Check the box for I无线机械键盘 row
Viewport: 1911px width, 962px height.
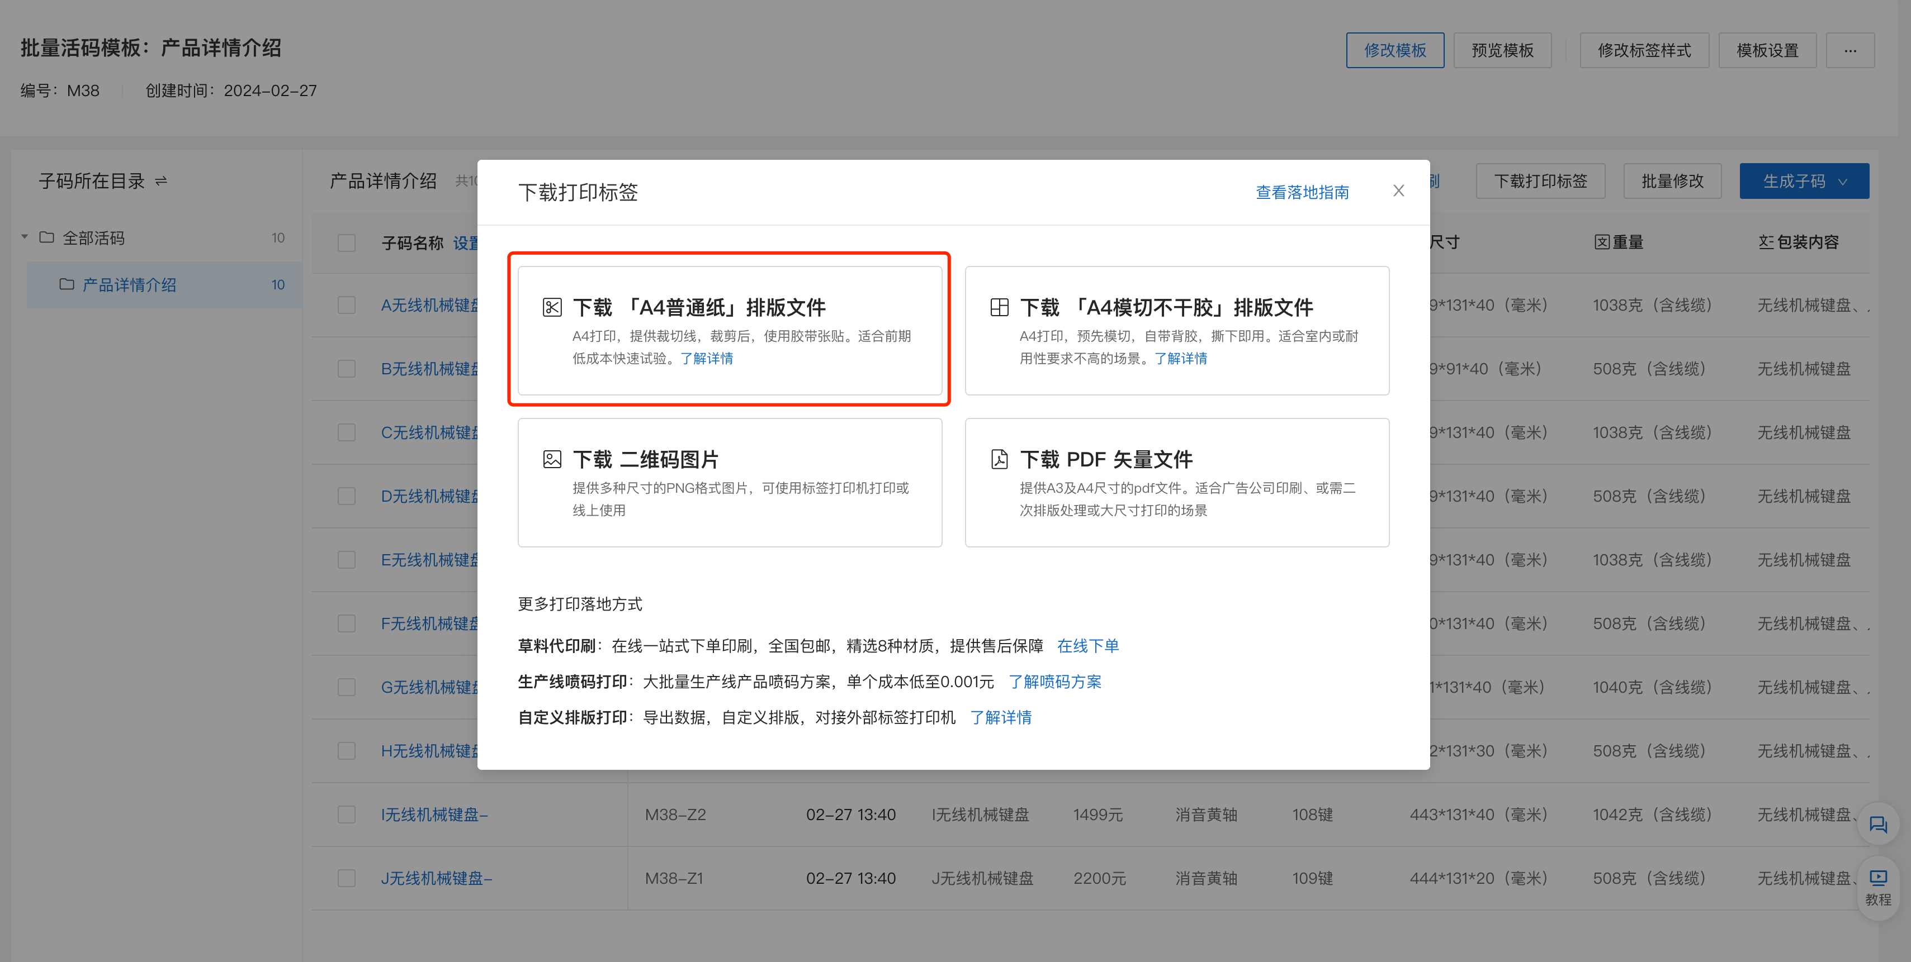(347, 815)
